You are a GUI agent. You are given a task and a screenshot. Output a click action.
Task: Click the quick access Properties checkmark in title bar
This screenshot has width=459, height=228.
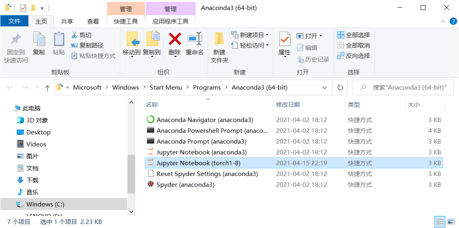pos(23,8)
